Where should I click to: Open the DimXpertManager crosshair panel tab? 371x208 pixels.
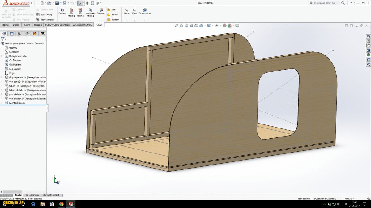click(27, 34)
